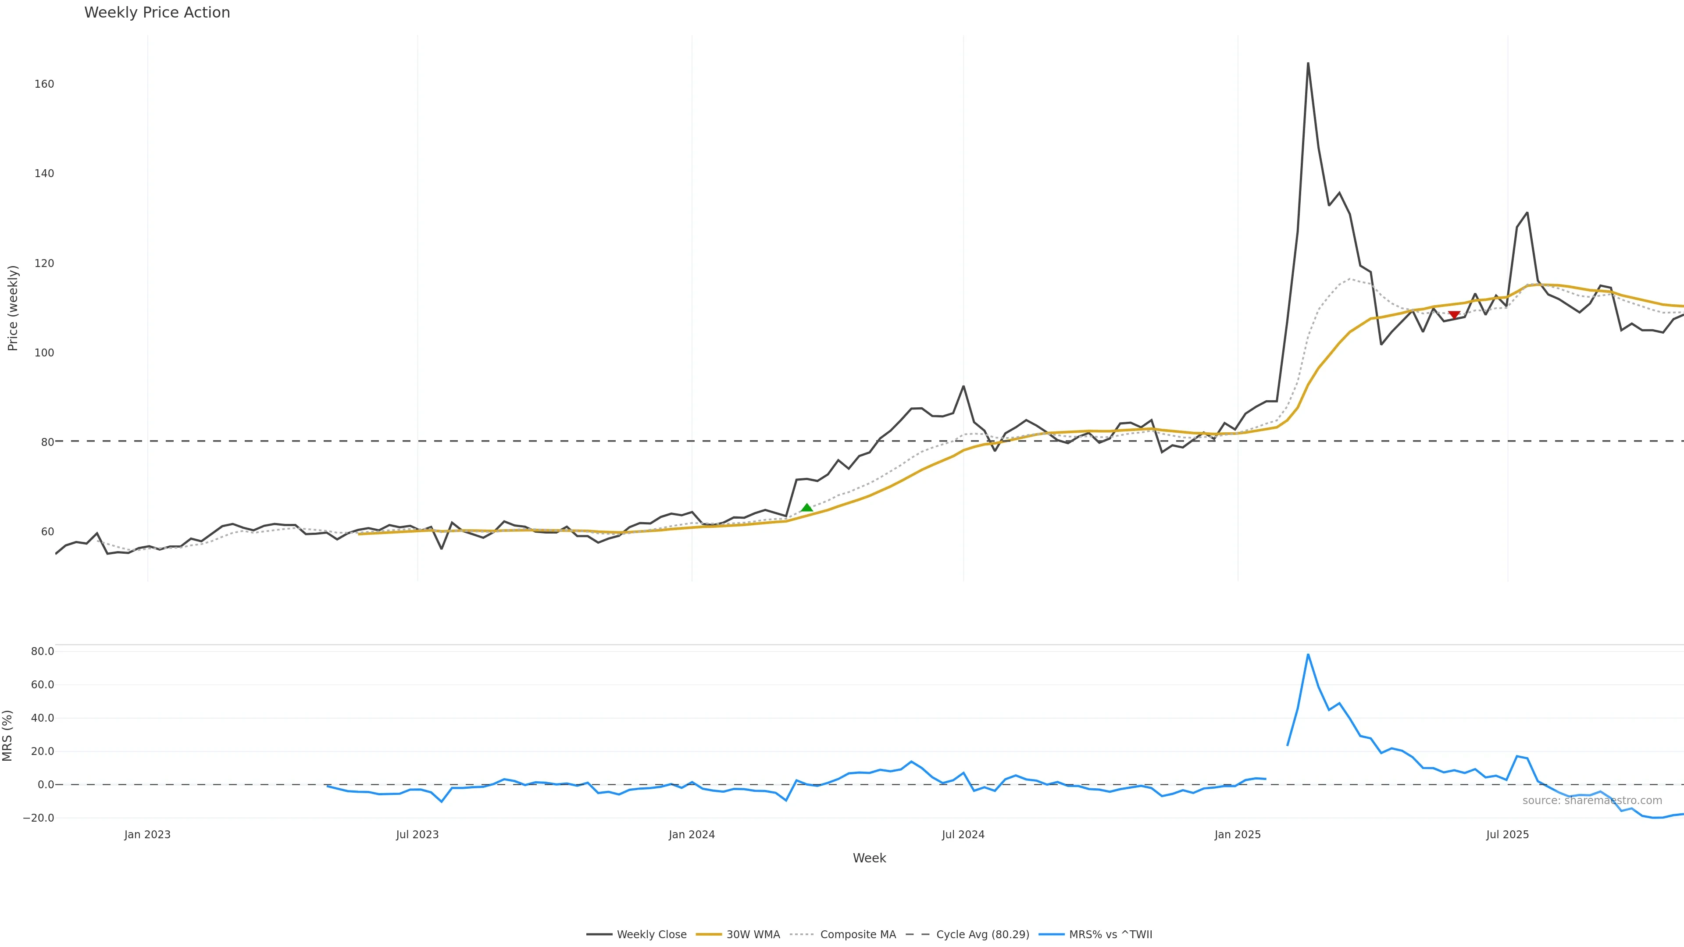
Task: Click the 160 price axis tick label
Action: pos(44,84)
